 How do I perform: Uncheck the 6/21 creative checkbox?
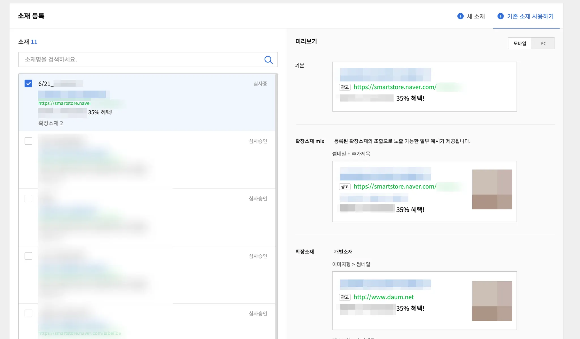(x=28, y=83)
